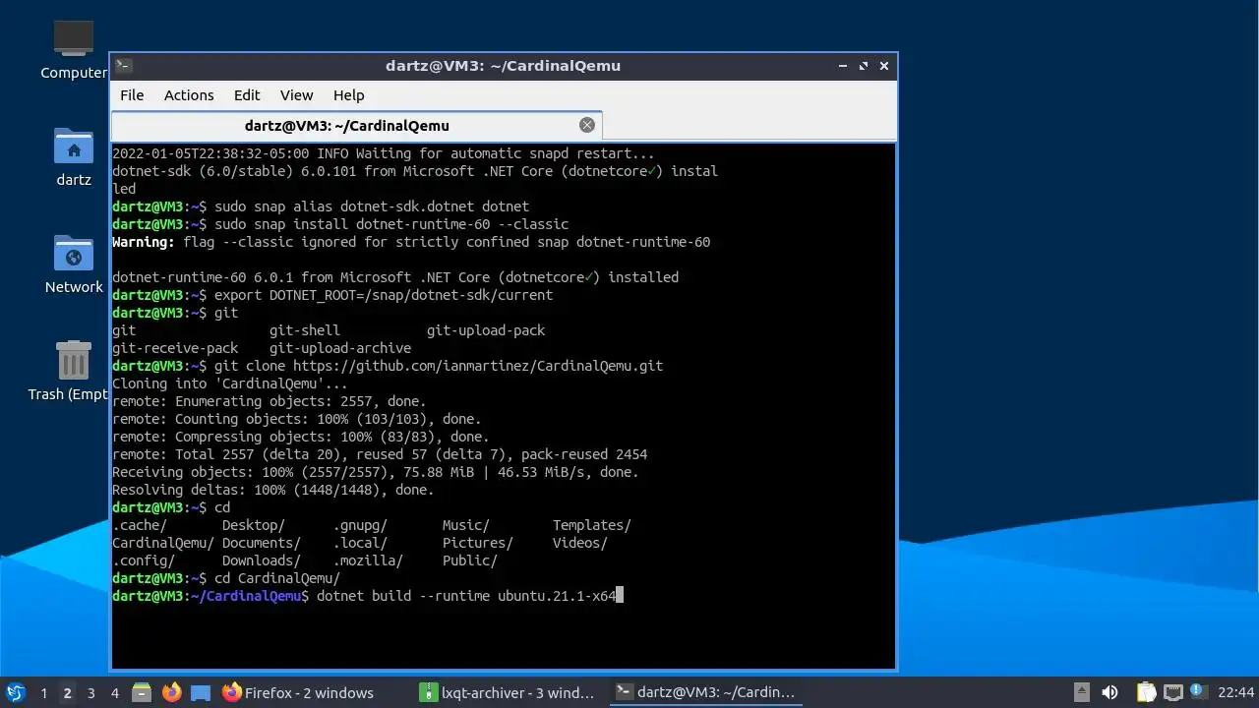The height and width of the screenshot is (708, 1259).
Task: Open the Help menu in the terminal
Action: [348, 95]
